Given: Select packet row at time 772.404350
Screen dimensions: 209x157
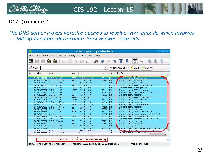Looking at the screenshot, I should click(x=97, y=107).
